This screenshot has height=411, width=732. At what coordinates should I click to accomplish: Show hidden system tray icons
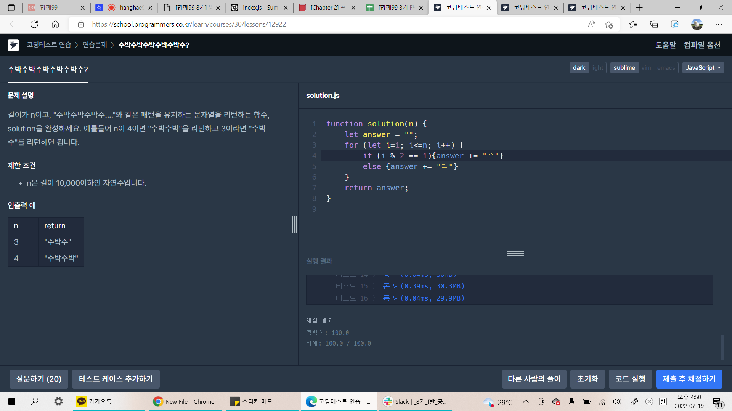point(525,401)
